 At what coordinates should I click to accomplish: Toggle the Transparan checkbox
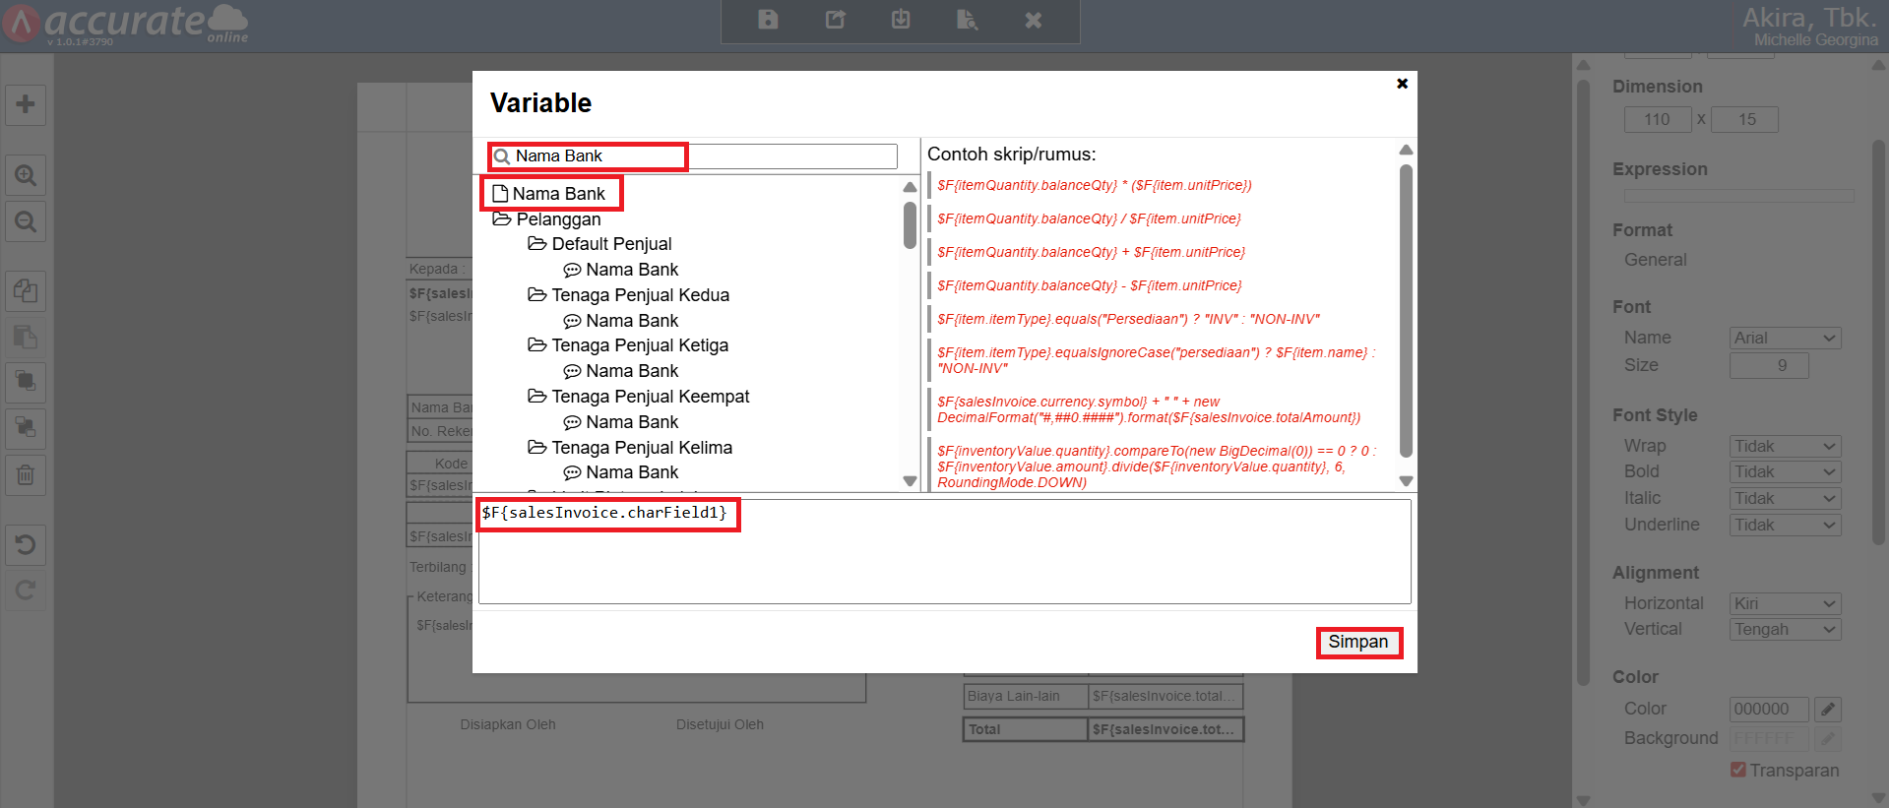point(1738,770)
